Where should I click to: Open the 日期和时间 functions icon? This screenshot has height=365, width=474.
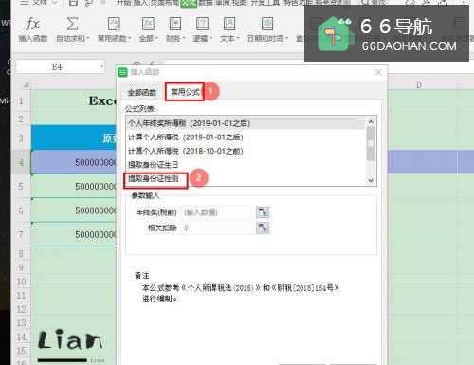[267, 24]
